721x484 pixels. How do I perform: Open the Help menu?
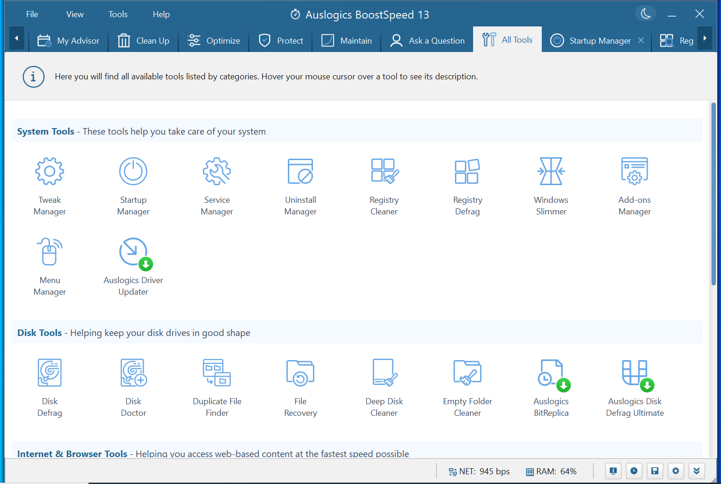[161, 14]
